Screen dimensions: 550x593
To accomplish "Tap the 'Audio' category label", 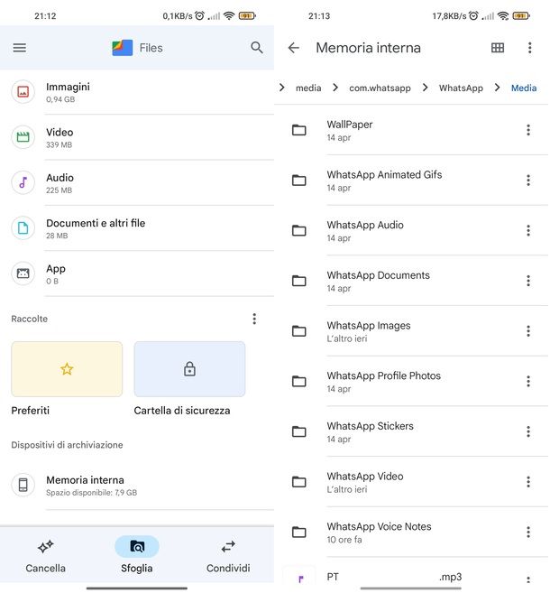I will point(60,178).
